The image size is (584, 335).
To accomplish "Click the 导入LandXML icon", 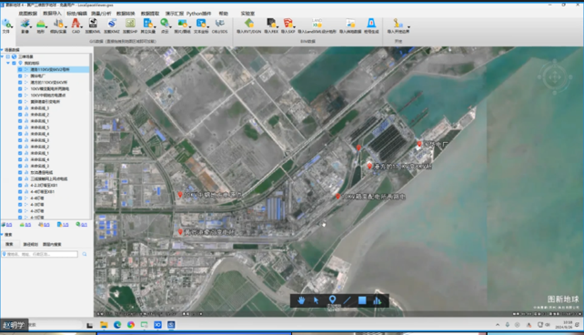I will pyautogui.click(x=317, y=24).
